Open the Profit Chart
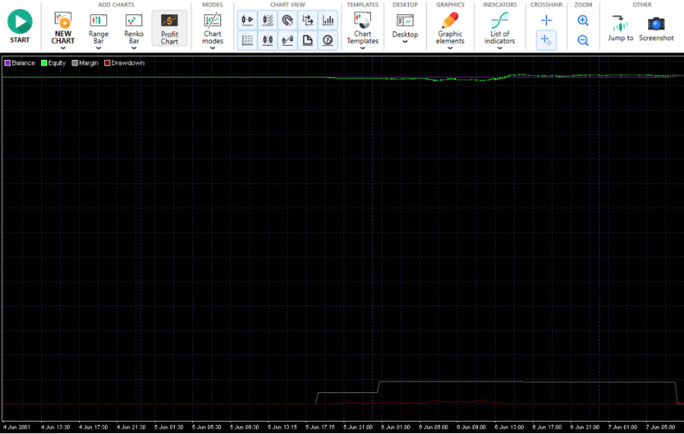684x434 pixels. (x=169, y=28)
